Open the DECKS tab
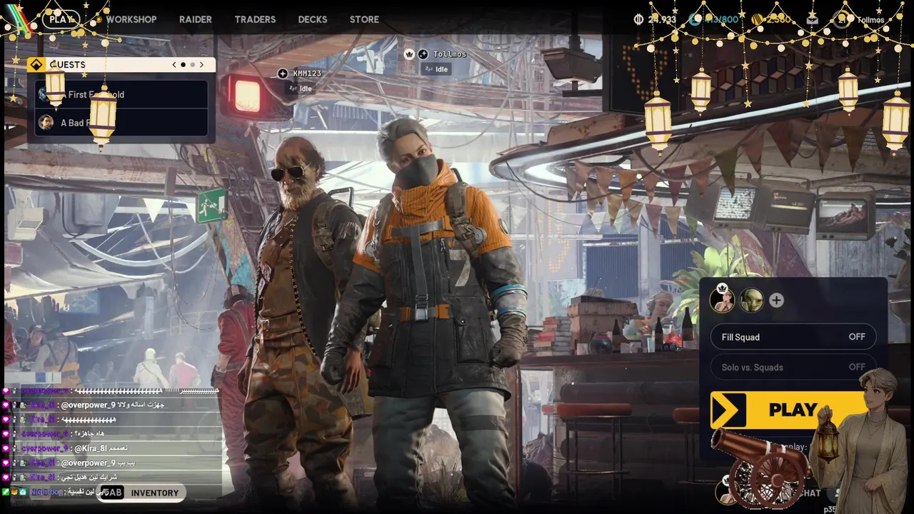Image resolution: width=914 pixels, height=514 pixels. point(313,19)
